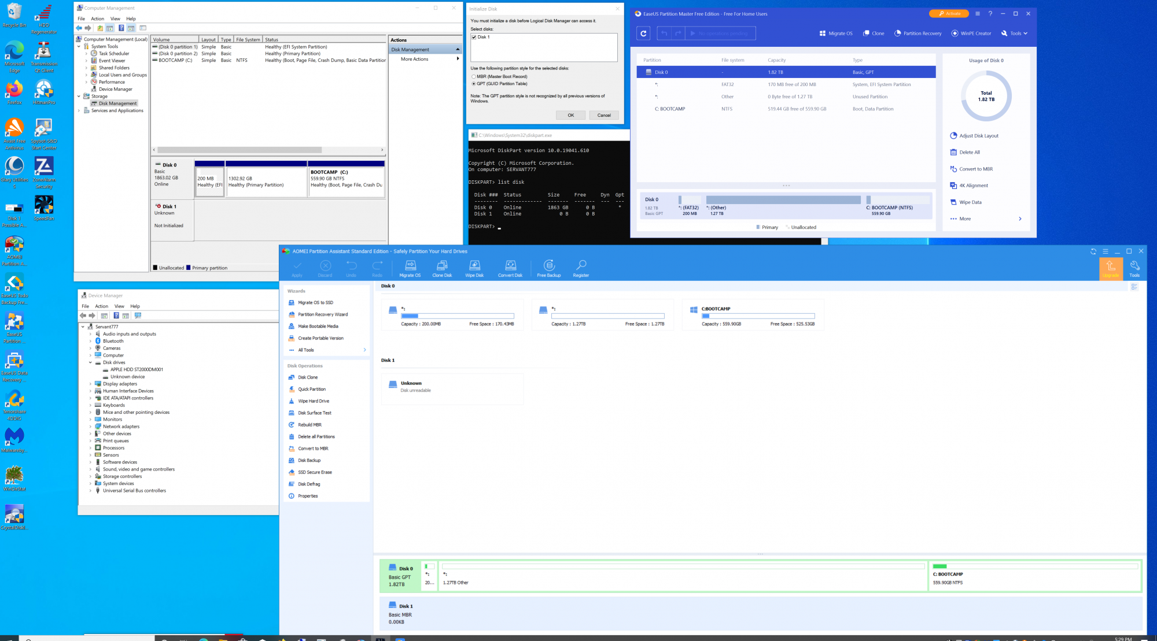Click Migrate OS in AOMEI toolbar

tap(410, 269)
